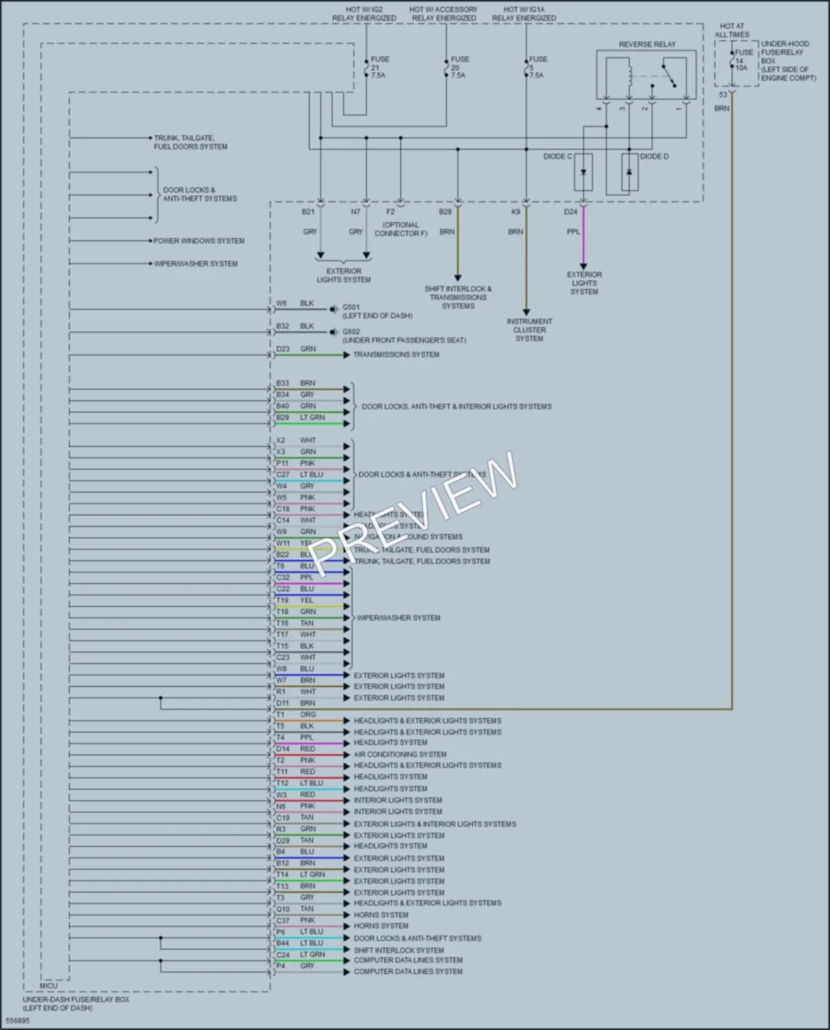
Task: Click connector pin label D24
Action: (571, 212)
